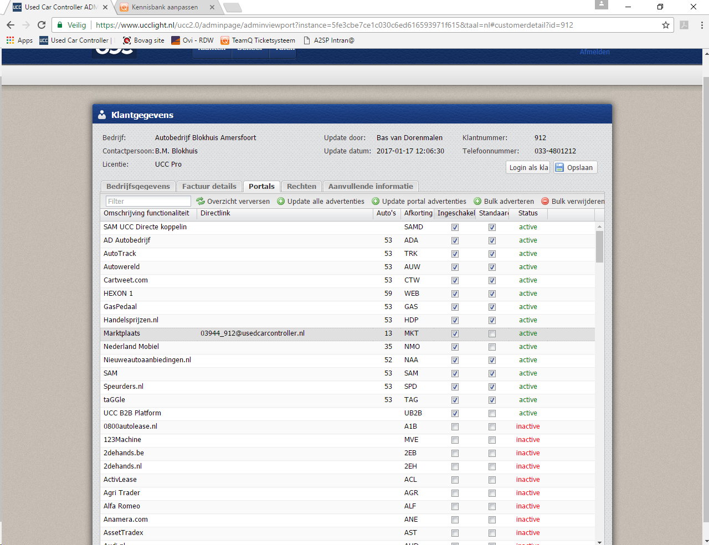Viewport: 709px width, 545px height.
Task: Select the ActivLease row
Action: click(x=348, y=480)
